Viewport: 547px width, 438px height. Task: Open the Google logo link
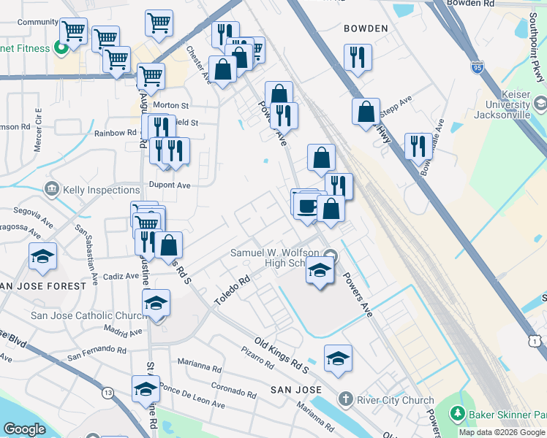click(24, 430)
